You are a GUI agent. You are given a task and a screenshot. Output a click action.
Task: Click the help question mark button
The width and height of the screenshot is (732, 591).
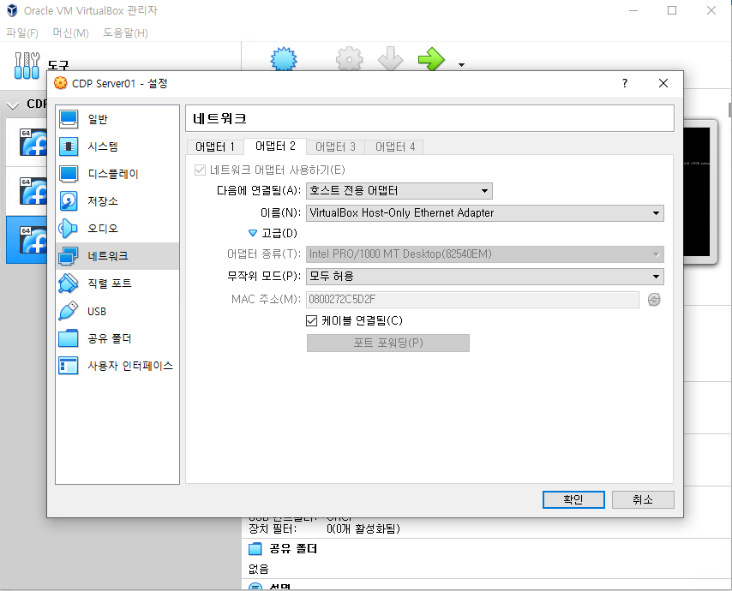coord(625,83)
